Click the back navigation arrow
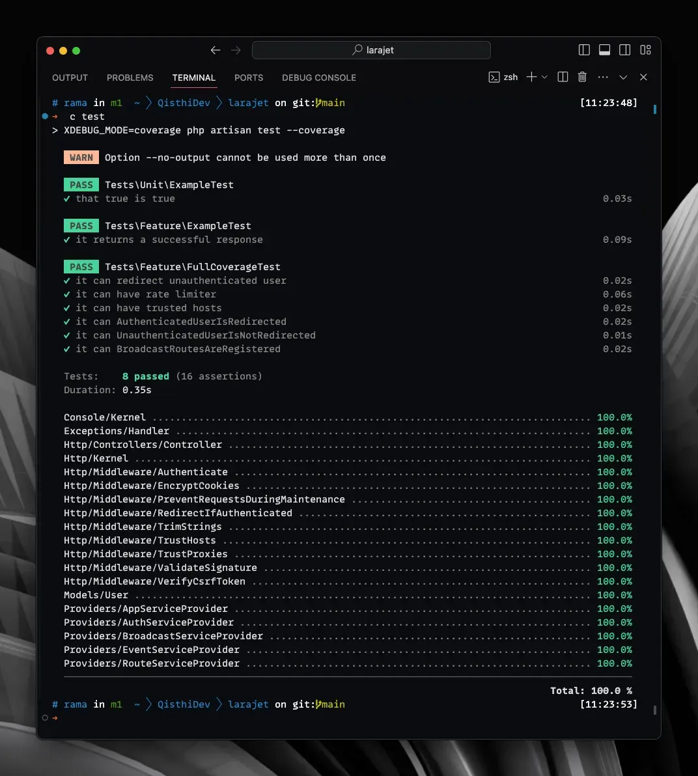 point(215,49)
